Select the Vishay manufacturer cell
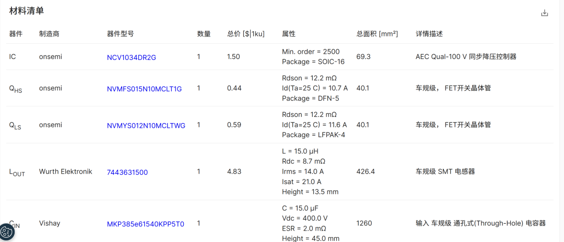 pyautogui.click(x=49, y=223)
